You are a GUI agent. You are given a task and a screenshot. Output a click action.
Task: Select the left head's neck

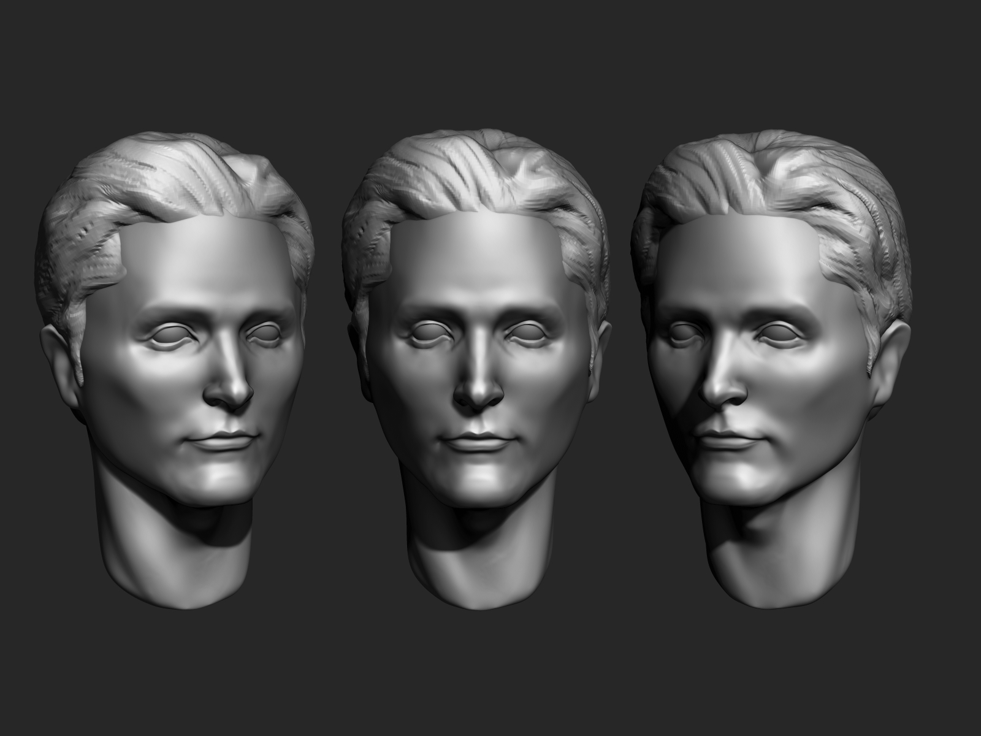pyautogui.click(x=166, y=558)
